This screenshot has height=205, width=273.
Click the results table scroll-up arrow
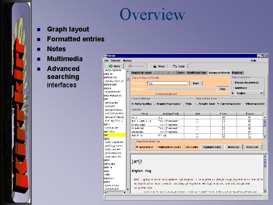pyautogui.click(x=265, y=117)
